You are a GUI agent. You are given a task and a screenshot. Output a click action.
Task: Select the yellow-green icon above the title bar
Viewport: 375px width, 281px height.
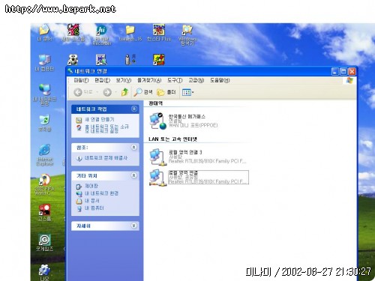pyautogui.click(x=159, y=60)
